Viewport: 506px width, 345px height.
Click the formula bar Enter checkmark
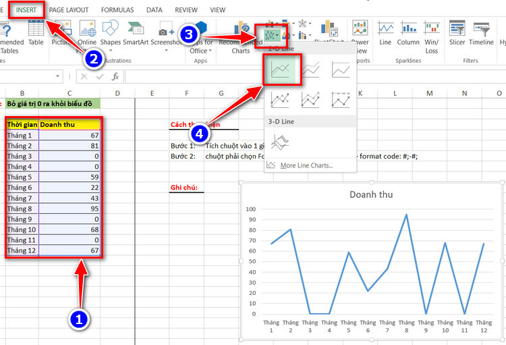point(100,76)
